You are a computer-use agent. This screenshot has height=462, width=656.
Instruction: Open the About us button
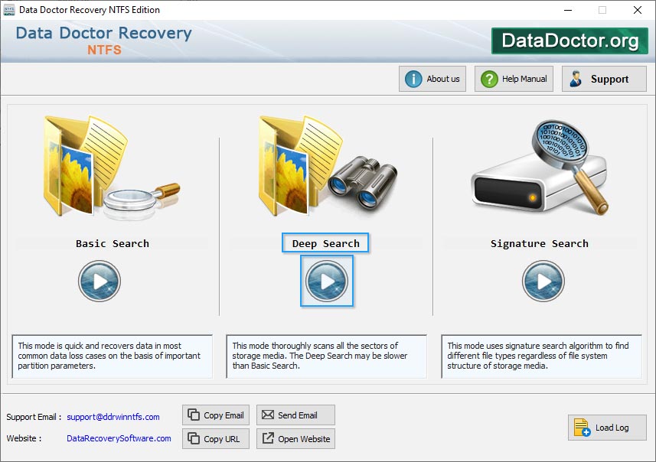point(432,79)
